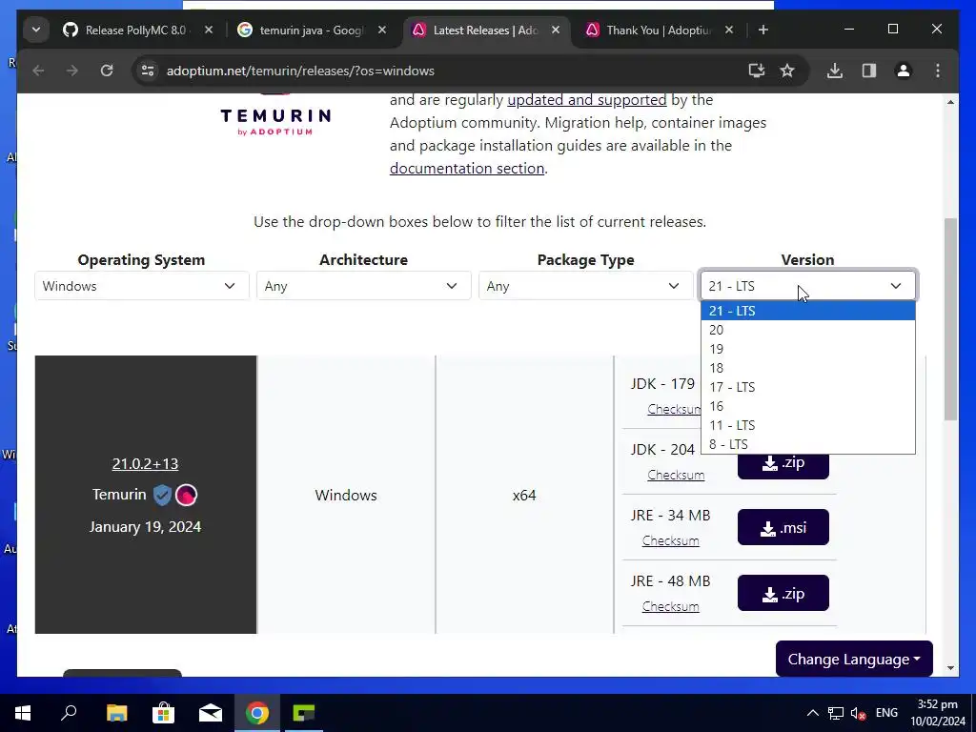Open Mail app from taskbar

click(x=211, y=713)
